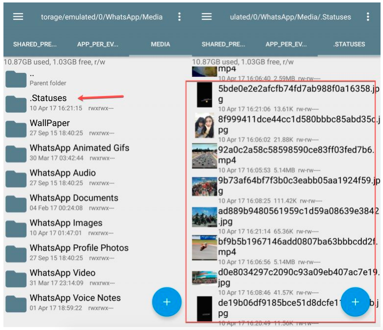The width and height of the screenshot is (383, 330).
Task: Open WhatsApp Documents folder icon
Action: [16, 204]
